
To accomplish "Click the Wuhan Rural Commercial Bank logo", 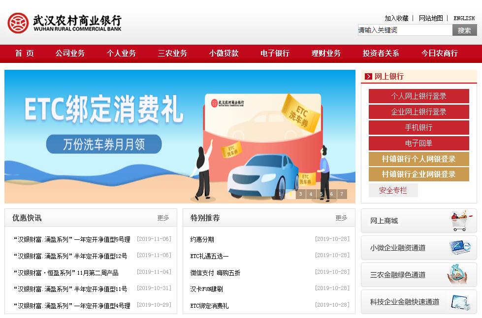I will 64,23.
